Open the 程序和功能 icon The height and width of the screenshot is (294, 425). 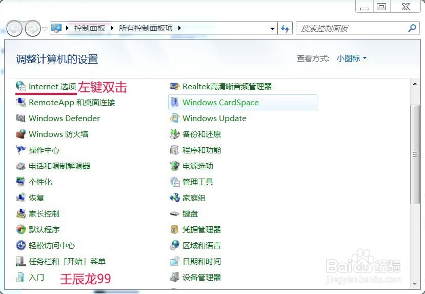pos(174,150)
